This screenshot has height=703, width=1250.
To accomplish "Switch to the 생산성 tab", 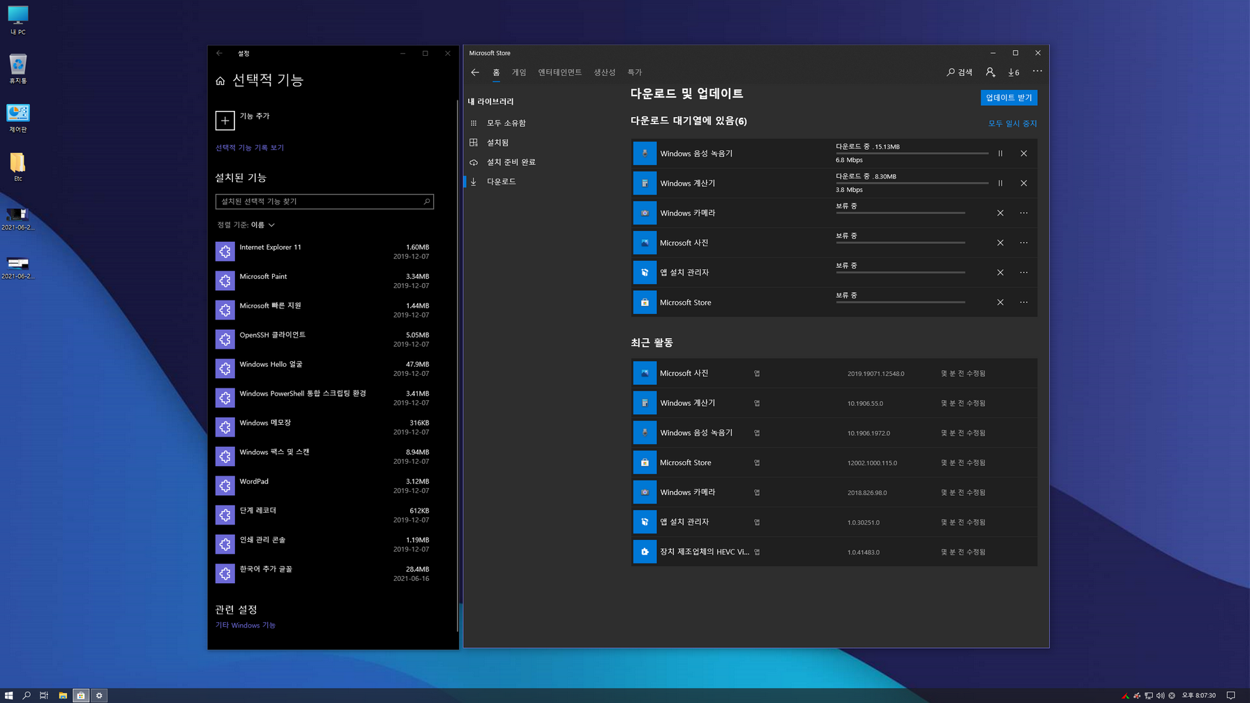I will [604, 73].
